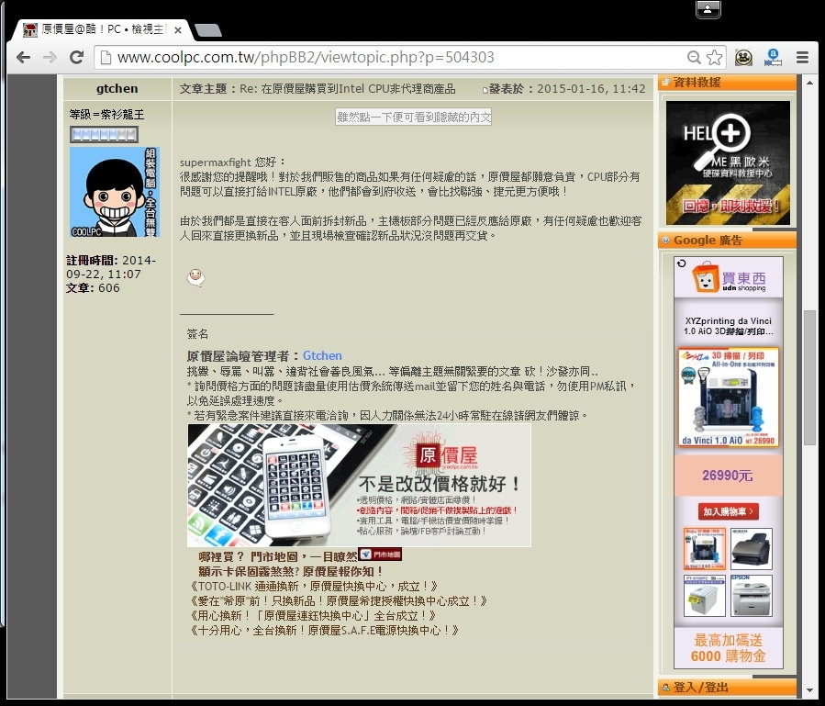Click the zoom magnifier icon in address bar
The height and width of the screenshot is (706, 825).
[694, 58]
